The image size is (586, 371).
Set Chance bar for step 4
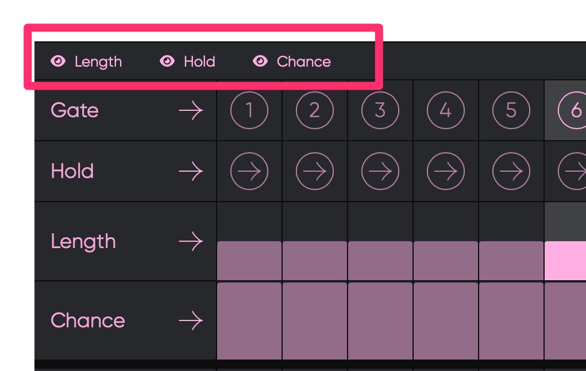click(445, 320)
